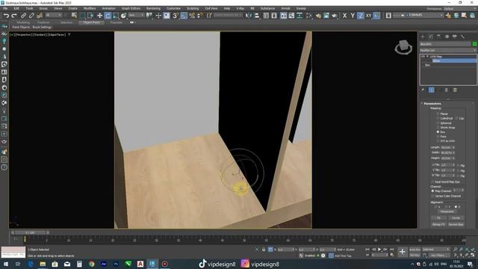Open the Chrome icon in taskbar
This screenshot has height=269, width=478.
click(91, 264)
